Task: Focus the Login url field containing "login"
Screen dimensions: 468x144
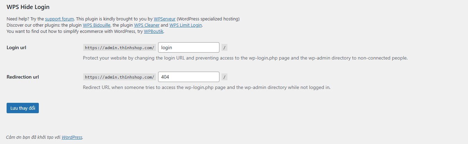Action: click(x=189, y=47)
